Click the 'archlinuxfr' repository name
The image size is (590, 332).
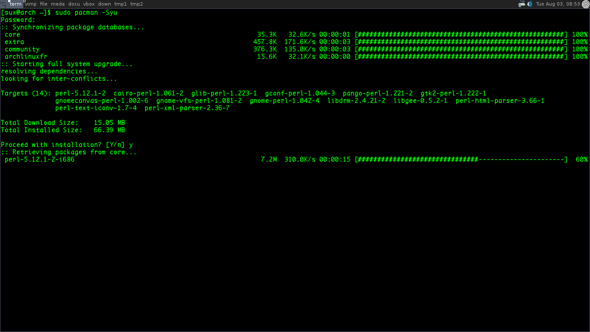pos(26,57)
